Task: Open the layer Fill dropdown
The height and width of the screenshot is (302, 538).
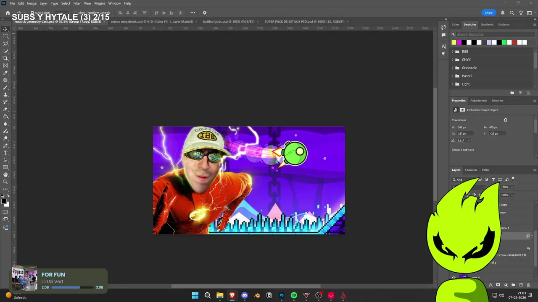Action: coord(512,195)
